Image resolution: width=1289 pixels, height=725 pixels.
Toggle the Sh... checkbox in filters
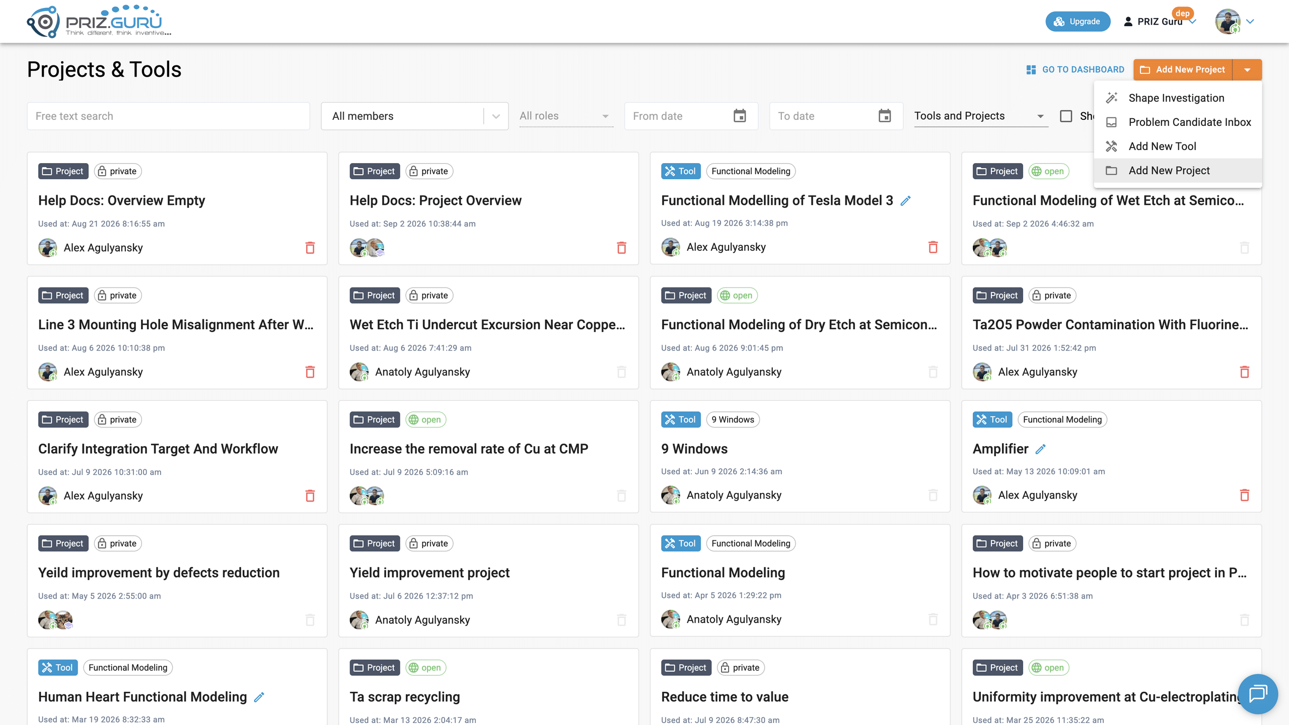pos(1066,116)
